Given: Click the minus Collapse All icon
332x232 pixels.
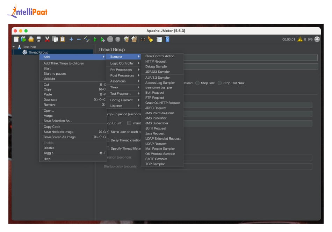Looking at the screenshot, I should (79, 39).
